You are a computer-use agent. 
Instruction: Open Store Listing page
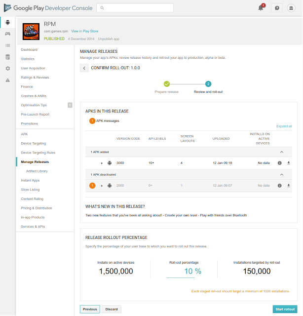pos(30,190)
